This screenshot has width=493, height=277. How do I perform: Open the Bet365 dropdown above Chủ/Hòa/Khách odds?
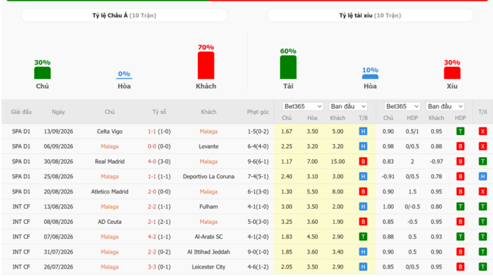303,106
